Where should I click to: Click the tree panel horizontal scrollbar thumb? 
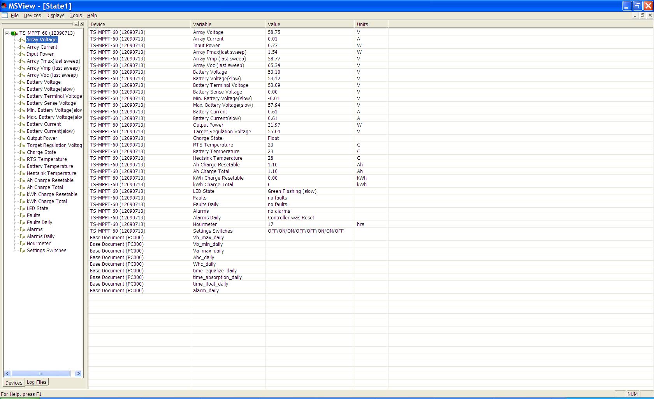coord(40,374)
